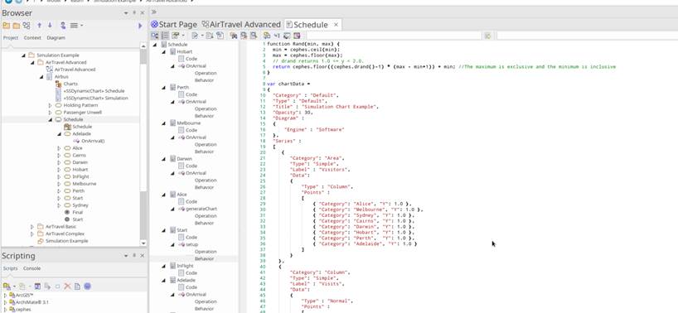Open the Browser hamburger options menu
This screenshot has width=678, height=313.
click(74, 26)
